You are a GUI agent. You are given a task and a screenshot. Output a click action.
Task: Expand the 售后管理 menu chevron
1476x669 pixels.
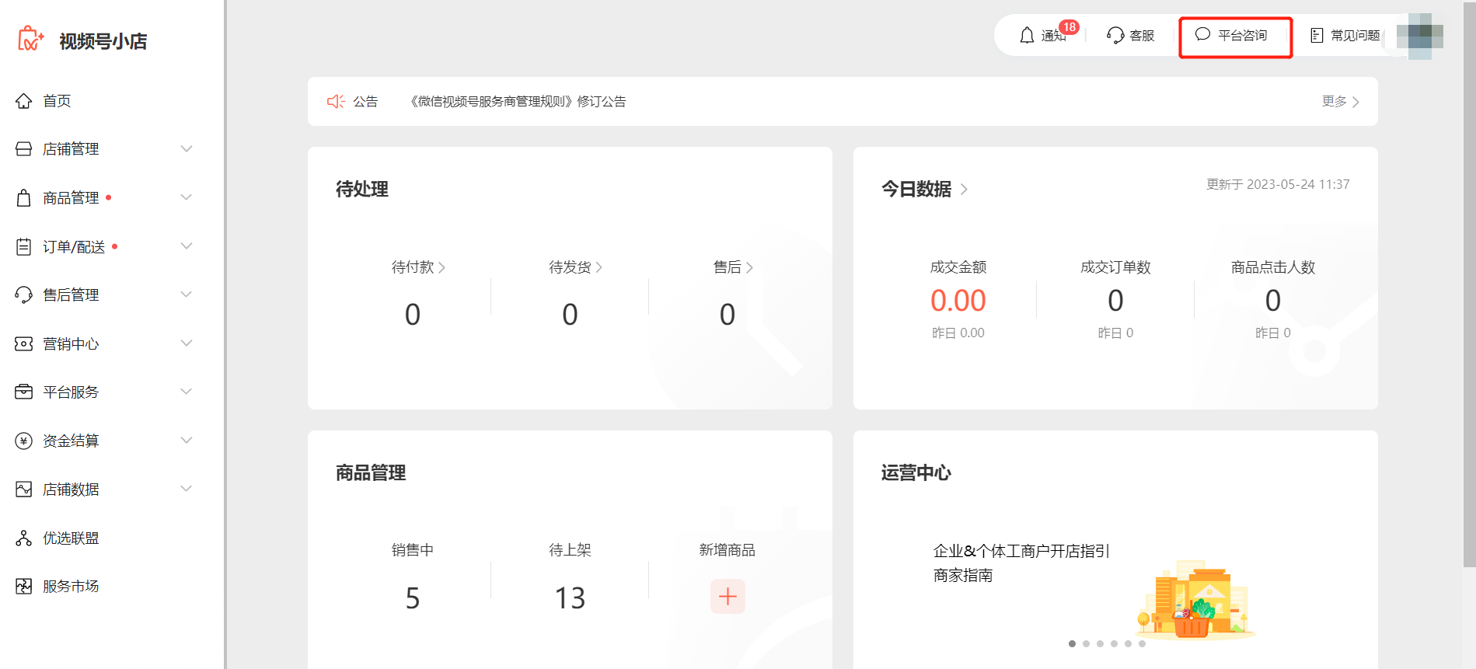point(187,294)
